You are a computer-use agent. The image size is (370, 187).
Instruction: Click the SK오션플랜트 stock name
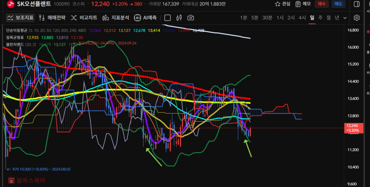pos(34,4)
